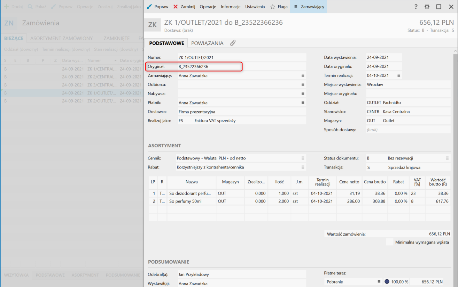This screenshot has height=287, width=458.
Task: Open the settings gear icon
Action: pos(427,7)
